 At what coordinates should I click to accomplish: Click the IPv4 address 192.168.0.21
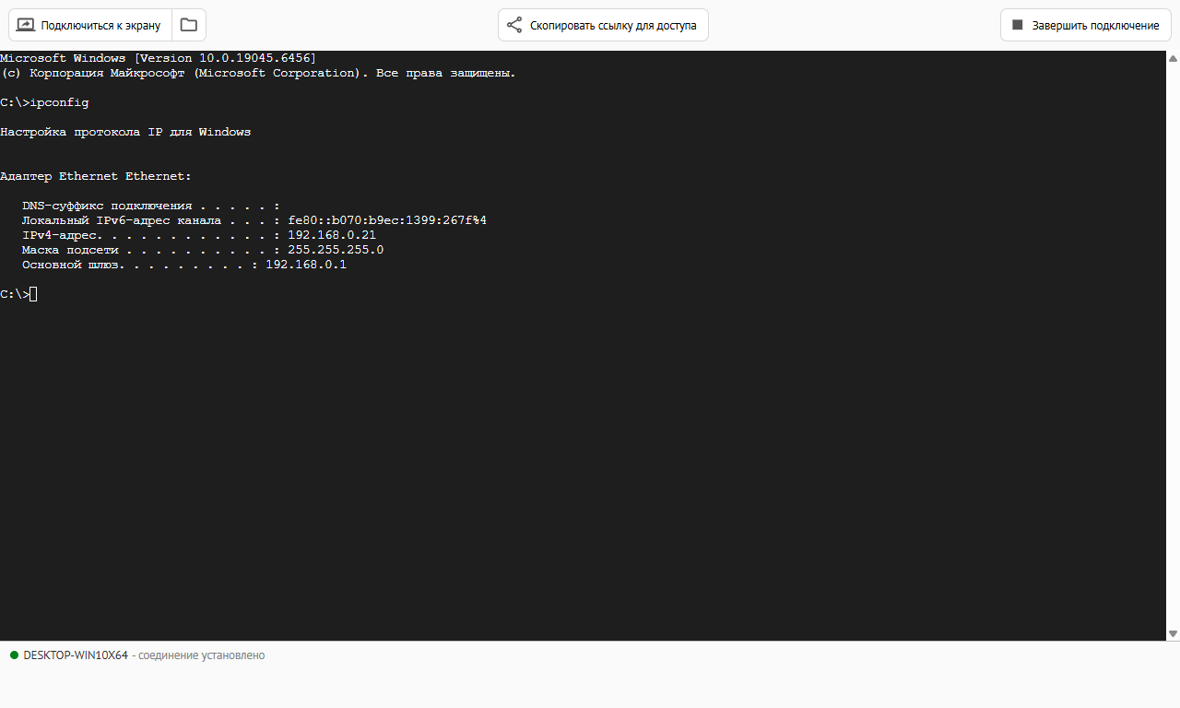[x=332, y=235]
